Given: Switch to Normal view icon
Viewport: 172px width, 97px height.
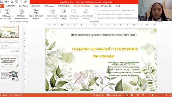Looking at the screenshot, I should [x=127, y=95].
